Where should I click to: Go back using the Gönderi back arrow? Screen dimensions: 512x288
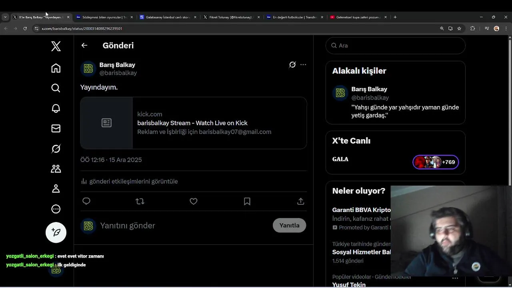tap(84, 45)
